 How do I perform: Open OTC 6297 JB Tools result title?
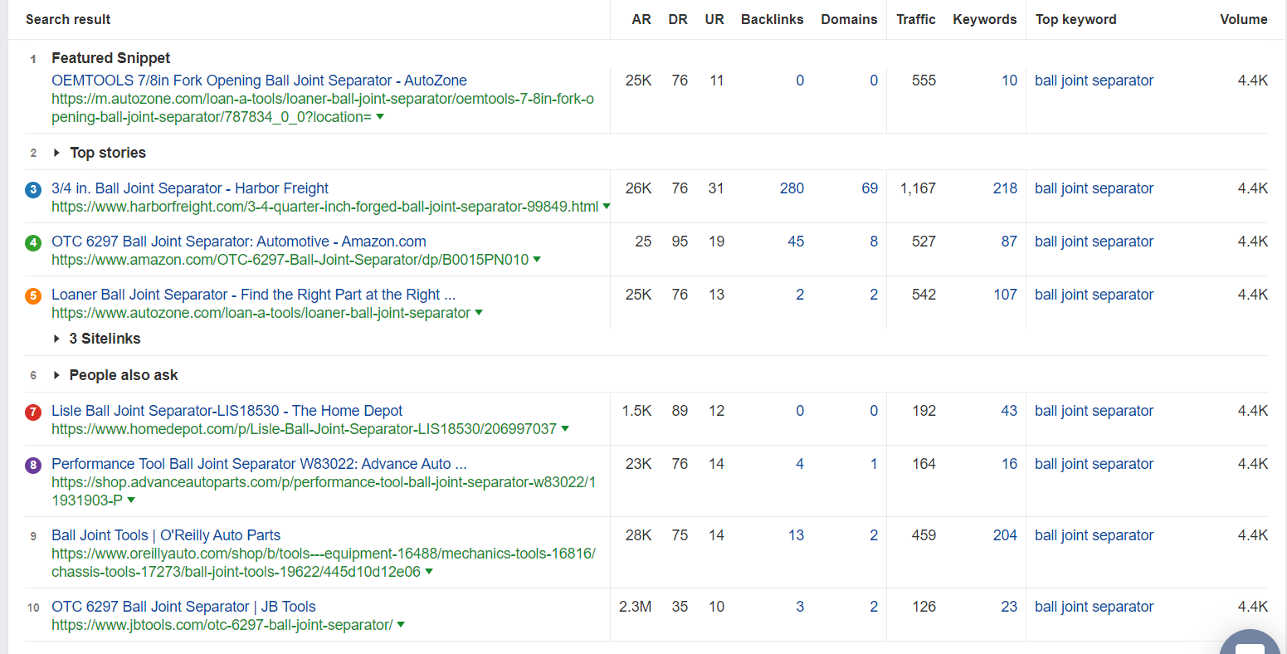click(x=183, y=607)
